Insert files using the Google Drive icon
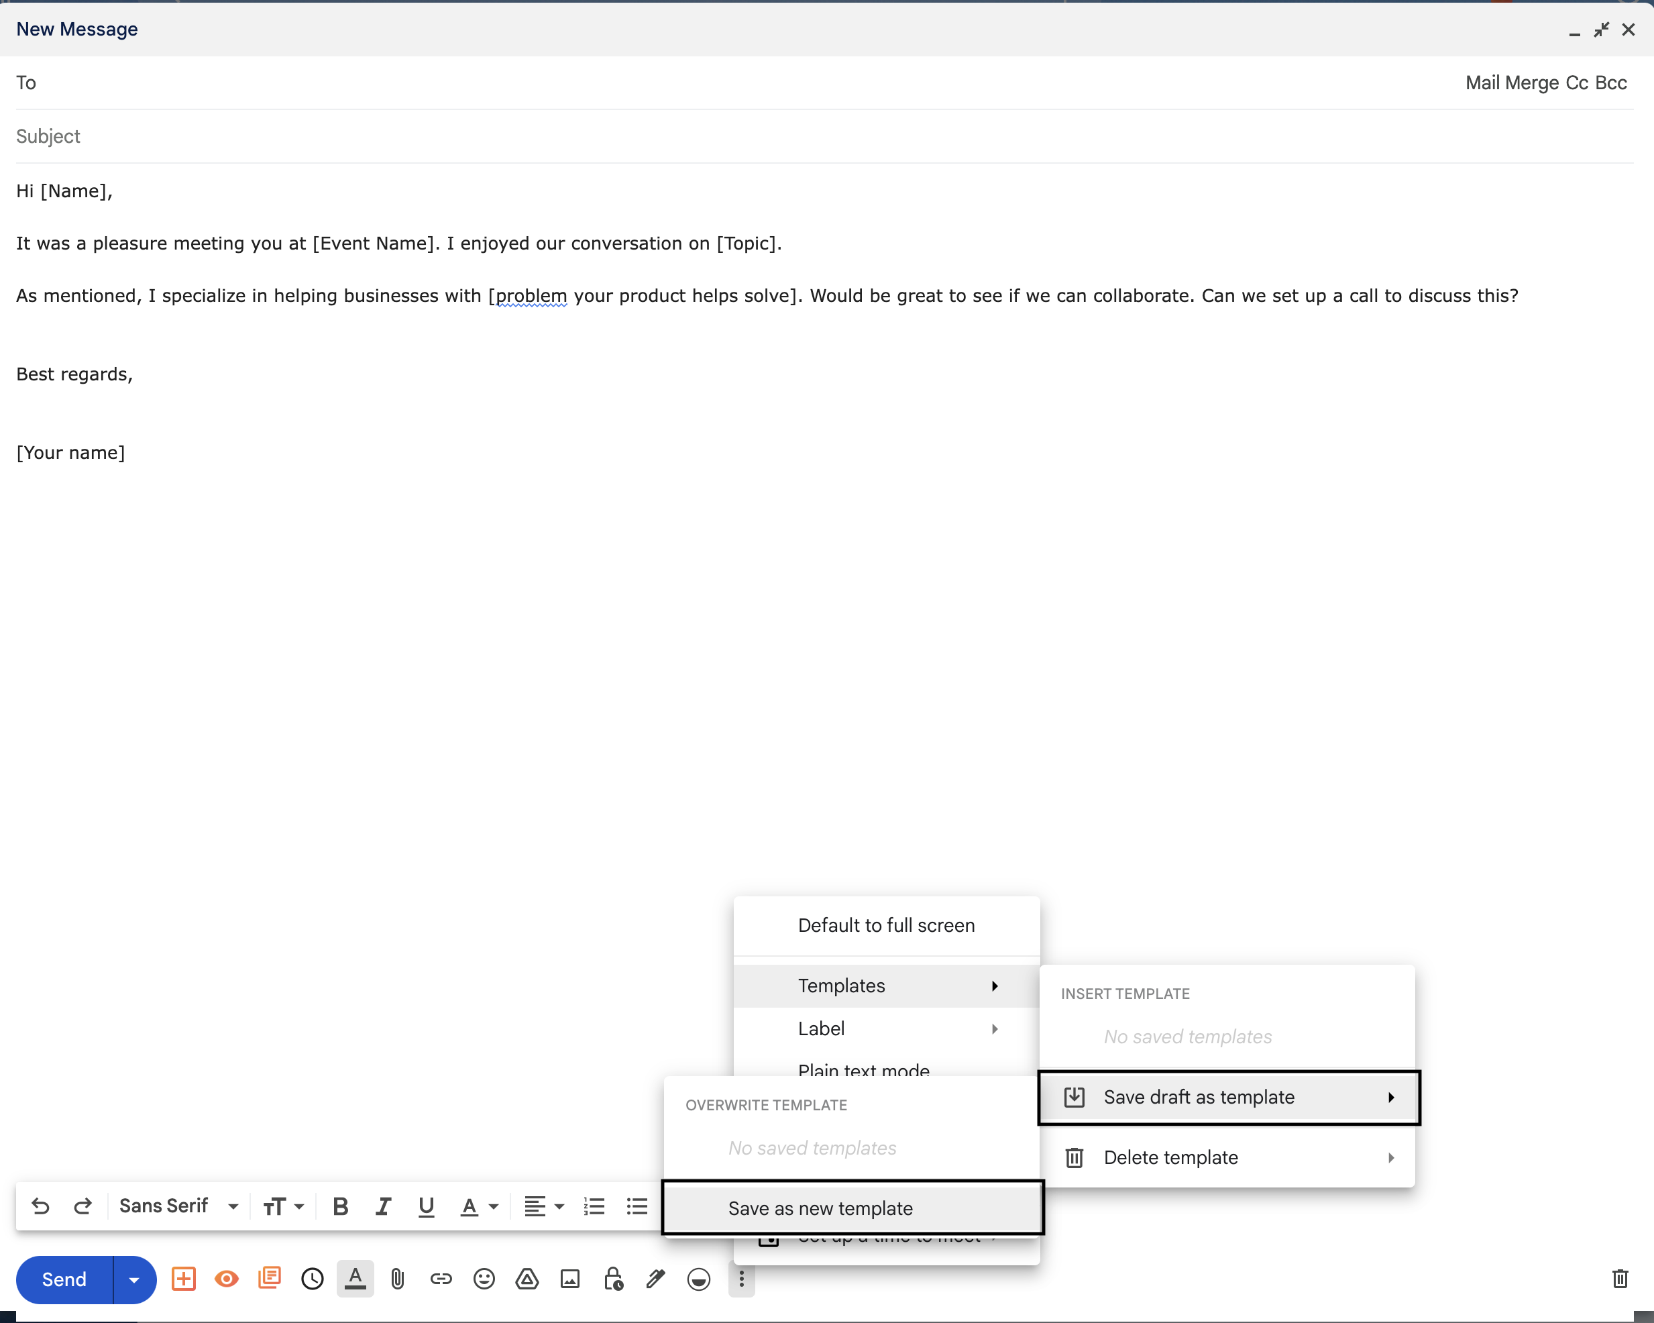 527,1279
